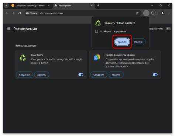This screenshot has width=175, height=136.
Task: Open Сведения for Google Документы офлайн
Action: pyautogui.click(x=99, y=75)
